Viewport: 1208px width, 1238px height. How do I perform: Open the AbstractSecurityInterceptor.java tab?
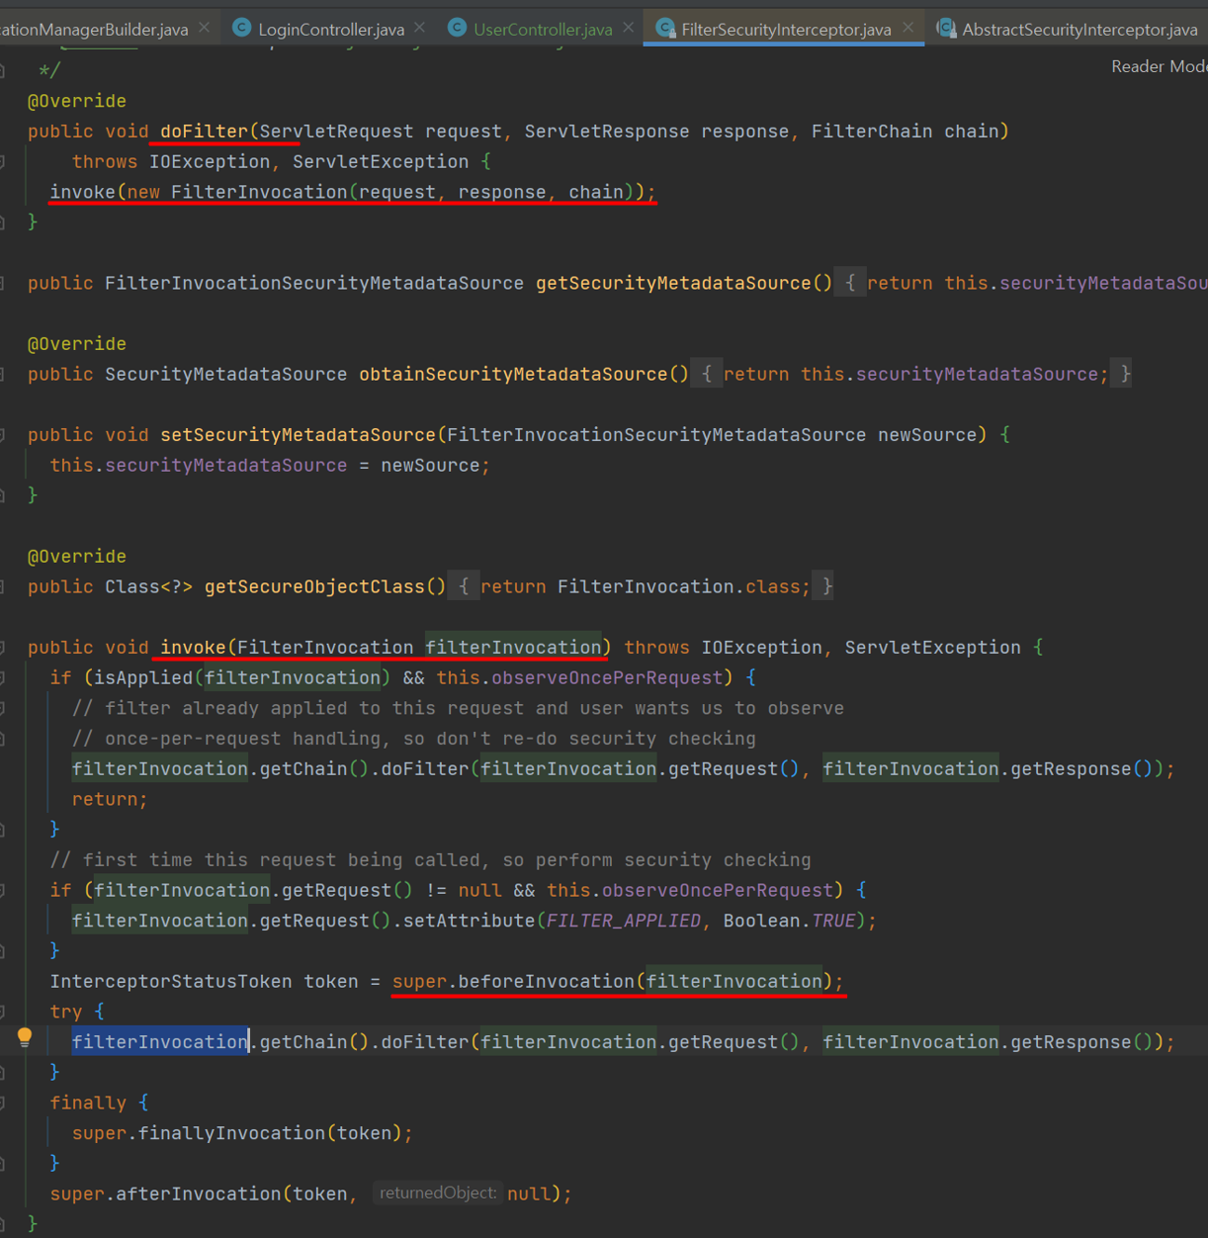coord(1079,30)
